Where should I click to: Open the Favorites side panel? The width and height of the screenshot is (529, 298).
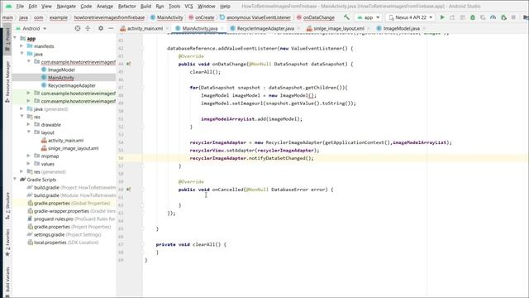click(x=7, y=243)
